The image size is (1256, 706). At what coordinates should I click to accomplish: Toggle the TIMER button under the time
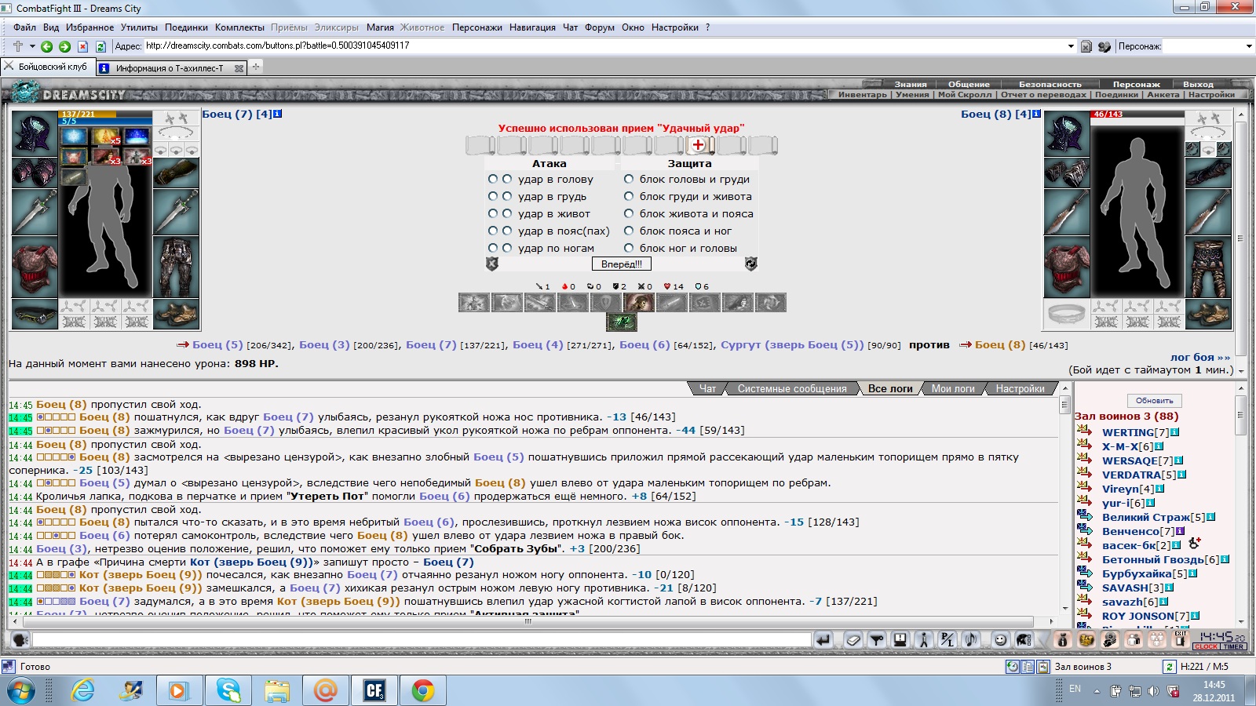1233,646
